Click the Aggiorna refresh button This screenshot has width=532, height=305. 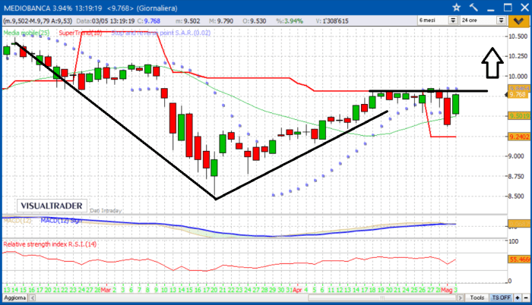point(15,297)
